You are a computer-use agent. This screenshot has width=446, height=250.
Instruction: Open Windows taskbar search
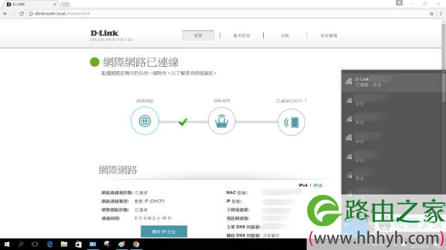[x=21, y=244]
